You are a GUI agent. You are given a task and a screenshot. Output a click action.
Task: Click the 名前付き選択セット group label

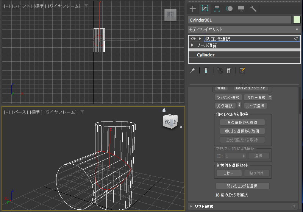232,165
